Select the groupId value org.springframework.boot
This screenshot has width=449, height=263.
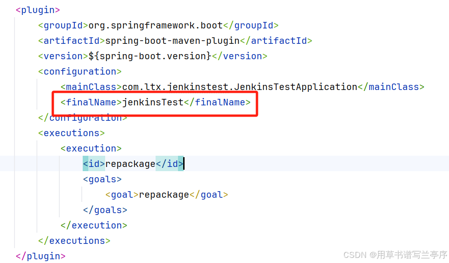[x=156, y=26]
